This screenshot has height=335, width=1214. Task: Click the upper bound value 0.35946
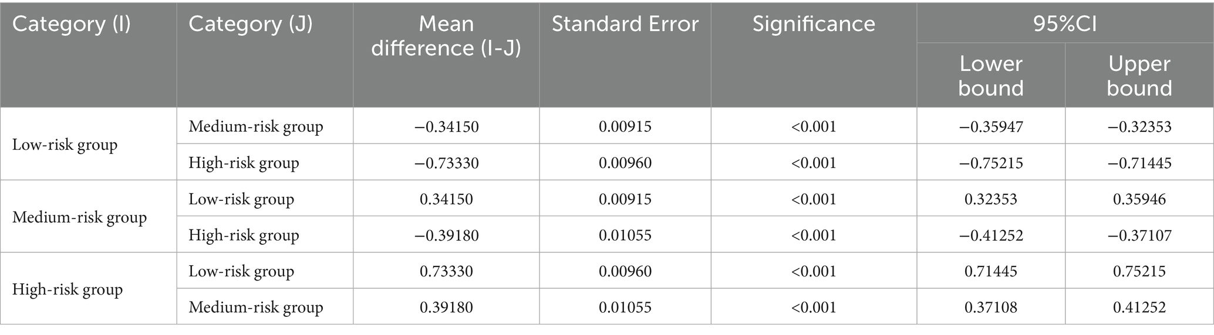tap(1139, 199)
